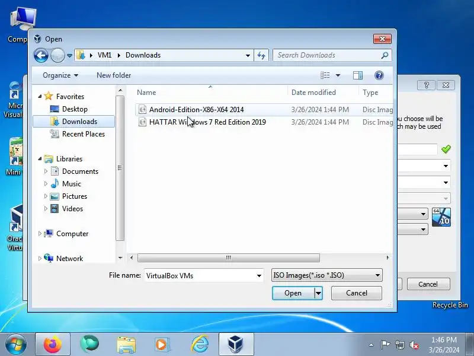The width and height of the screenshot is (474, 356).
Task: Click the greyed Forward navigation arrow
Action: [57, 55]
